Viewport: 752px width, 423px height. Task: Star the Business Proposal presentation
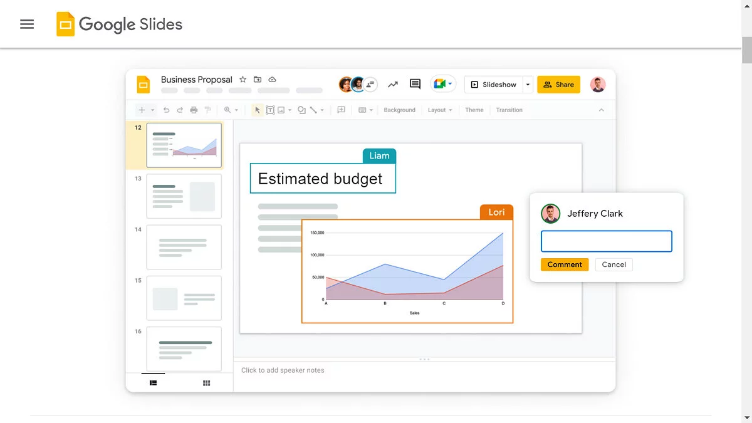[x=243, y=80]
